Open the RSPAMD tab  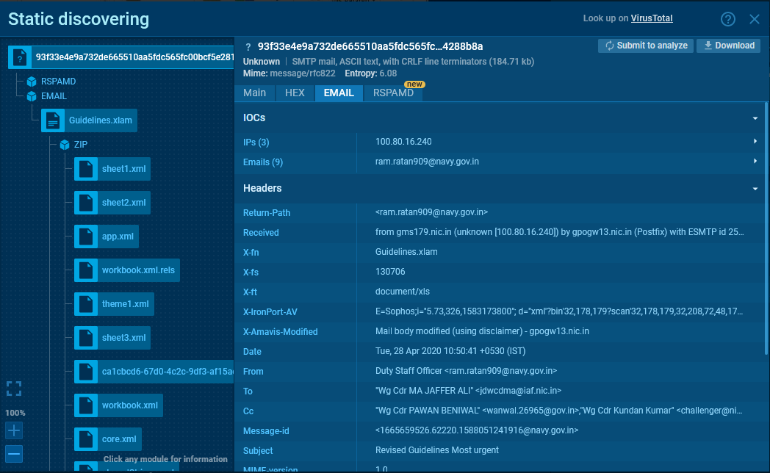(393, 93)
